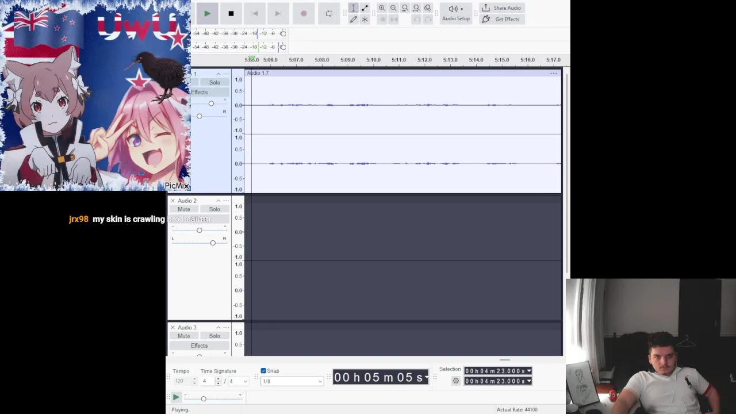
Task: Adjust the first track's gain slider
Action: pos(211,103)
